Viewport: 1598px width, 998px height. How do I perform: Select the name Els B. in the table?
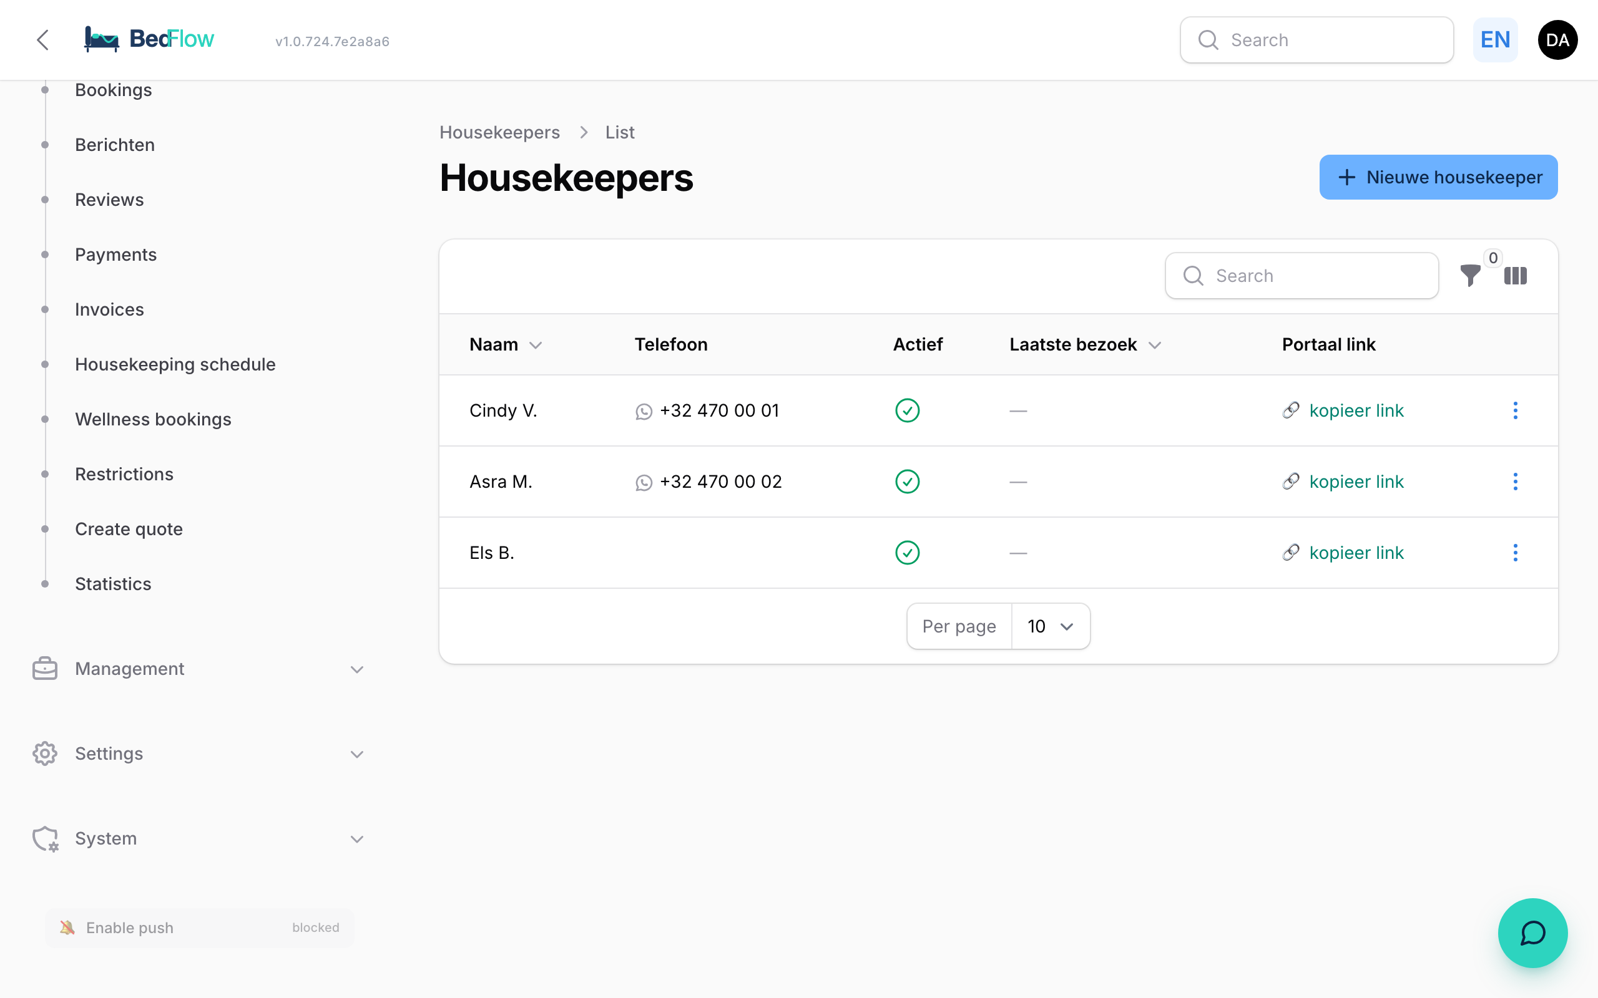click(x=491, y=553)
